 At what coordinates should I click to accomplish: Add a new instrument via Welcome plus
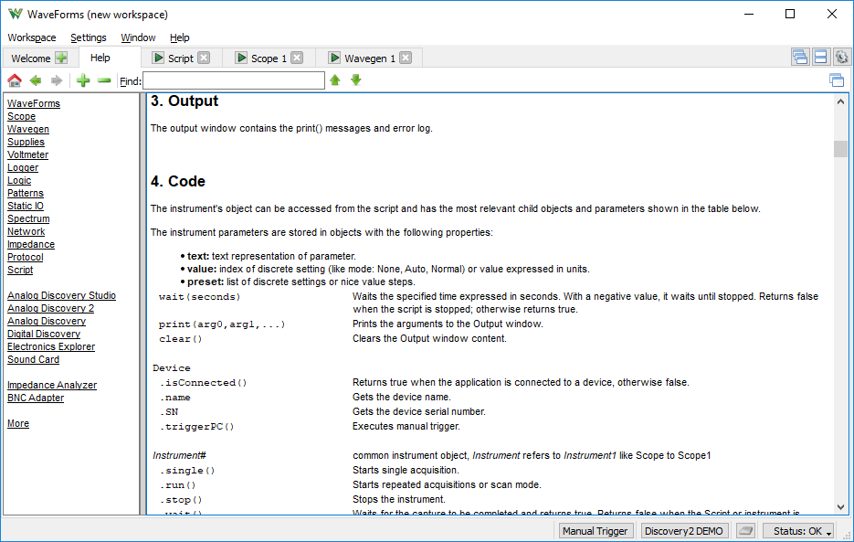click(61, 58)
